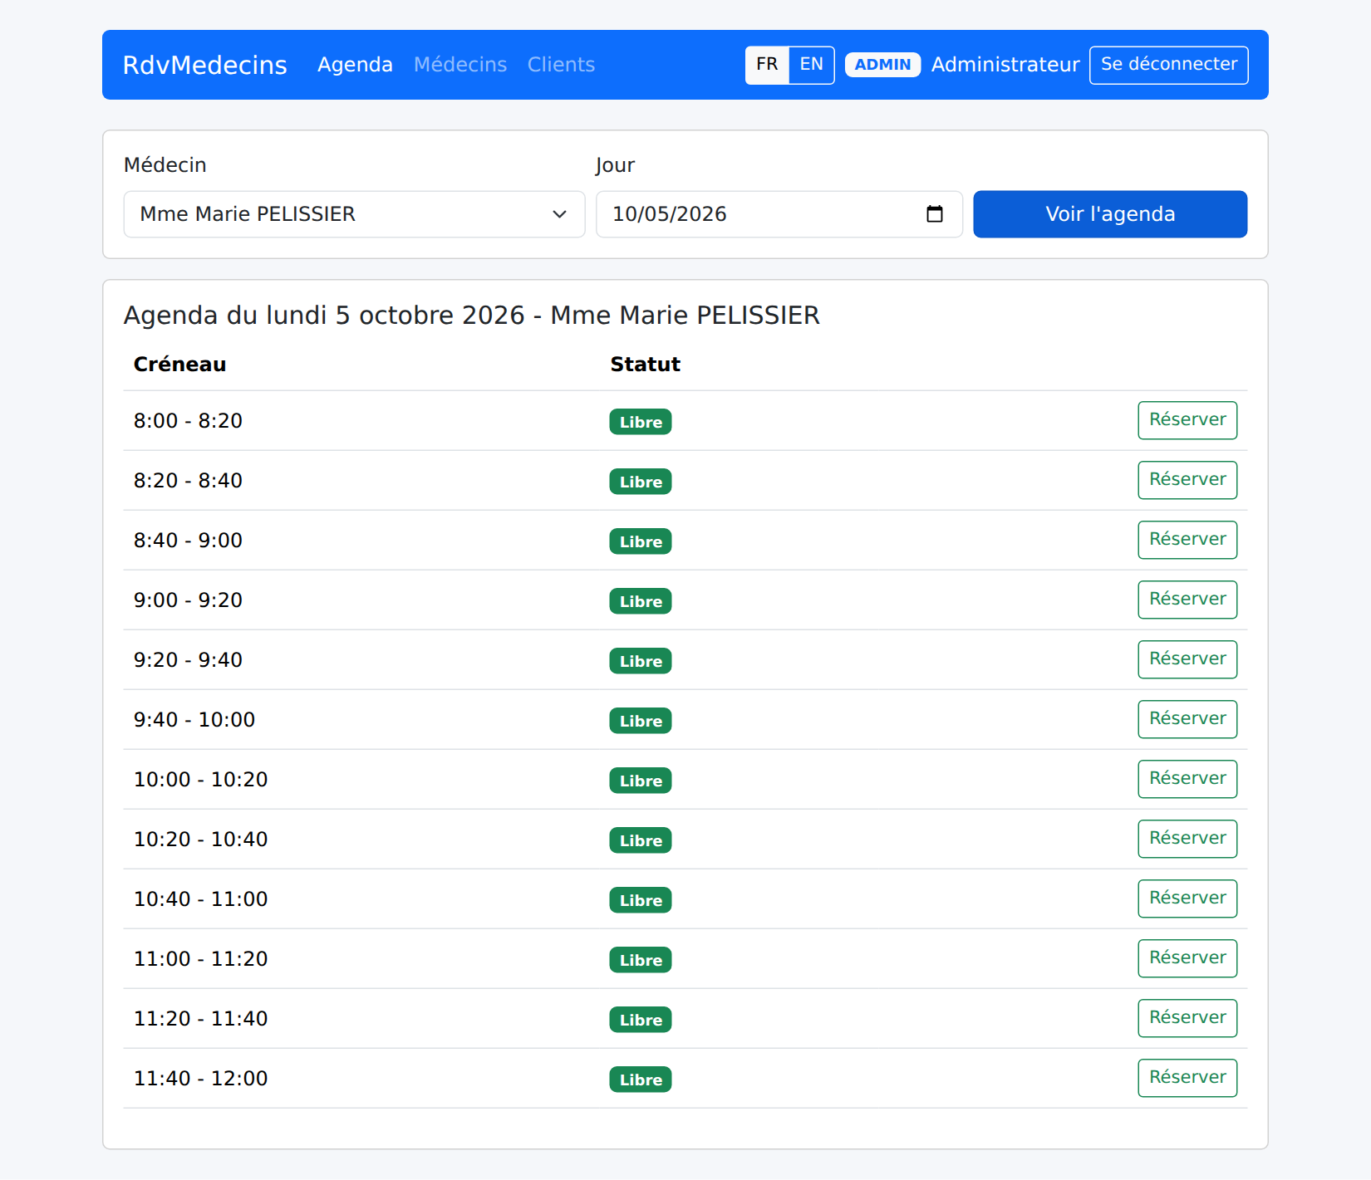Switch language to FR
Viewport: 1371px width, 1180px height.
point(767,65)
